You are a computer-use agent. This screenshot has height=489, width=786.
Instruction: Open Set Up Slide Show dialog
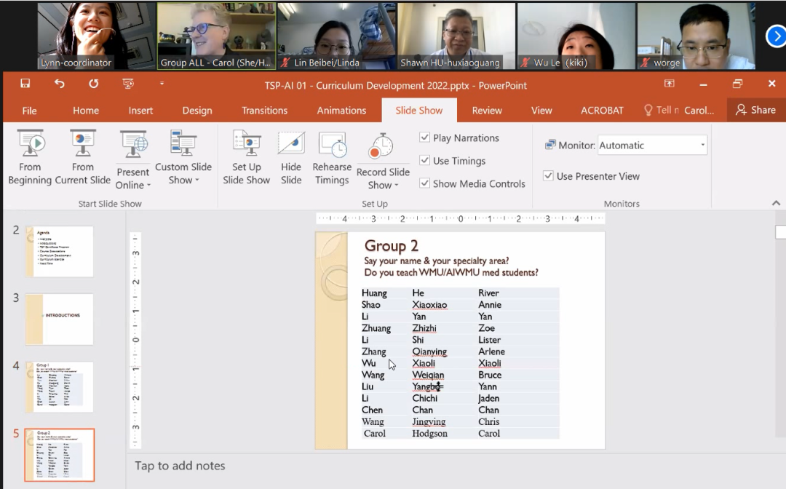[246, 156]
